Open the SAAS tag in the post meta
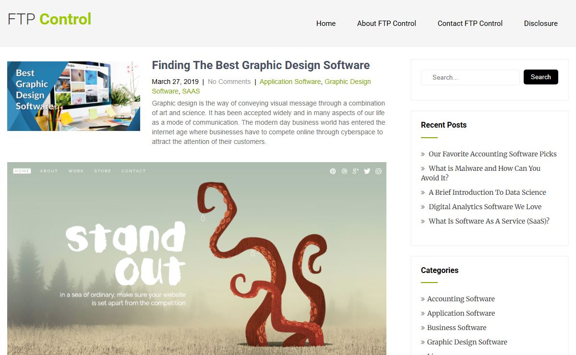 click(191, 91)
